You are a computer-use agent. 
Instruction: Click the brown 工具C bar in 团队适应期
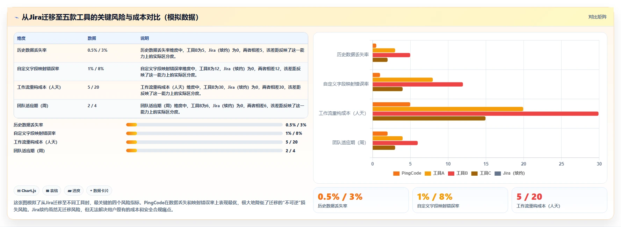pyautogui.click(x=384, y=148)
